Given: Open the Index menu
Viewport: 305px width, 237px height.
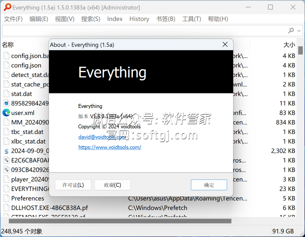Looking at the screenshot, I should tap(115, 19).
